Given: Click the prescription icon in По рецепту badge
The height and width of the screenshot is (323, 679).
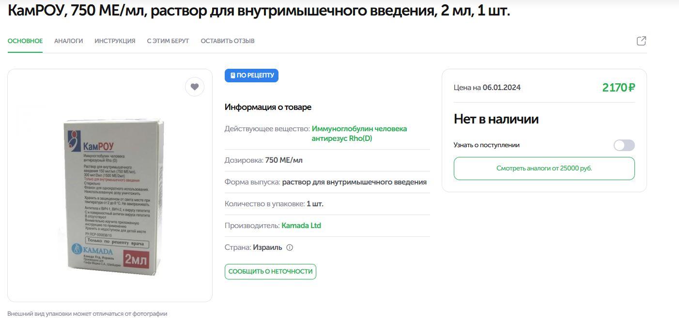Looking at the screenshot, I should click(x=232, y=76).
